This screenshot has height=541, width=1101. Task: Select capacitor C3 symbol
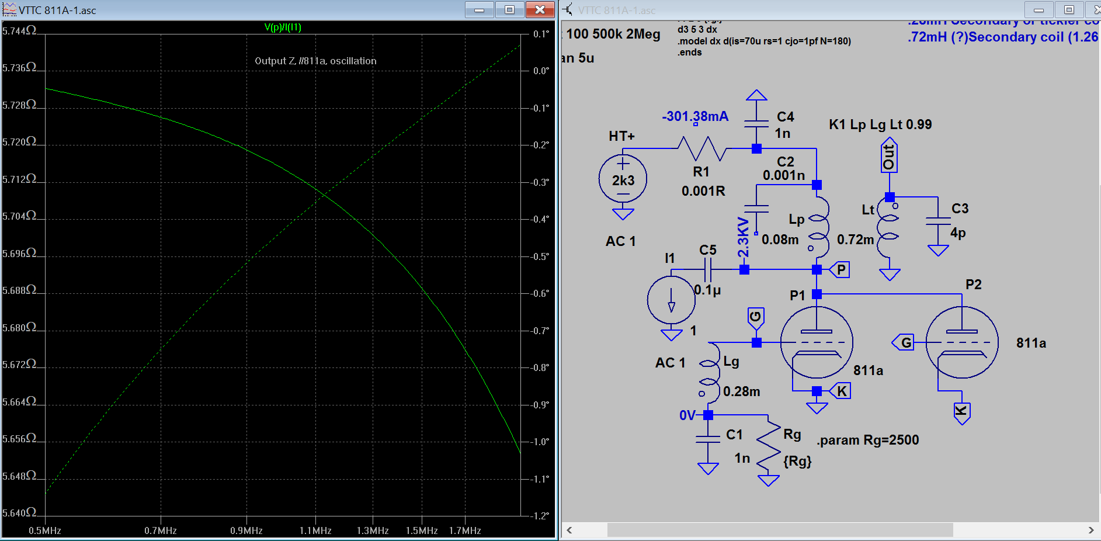[938, 221]
